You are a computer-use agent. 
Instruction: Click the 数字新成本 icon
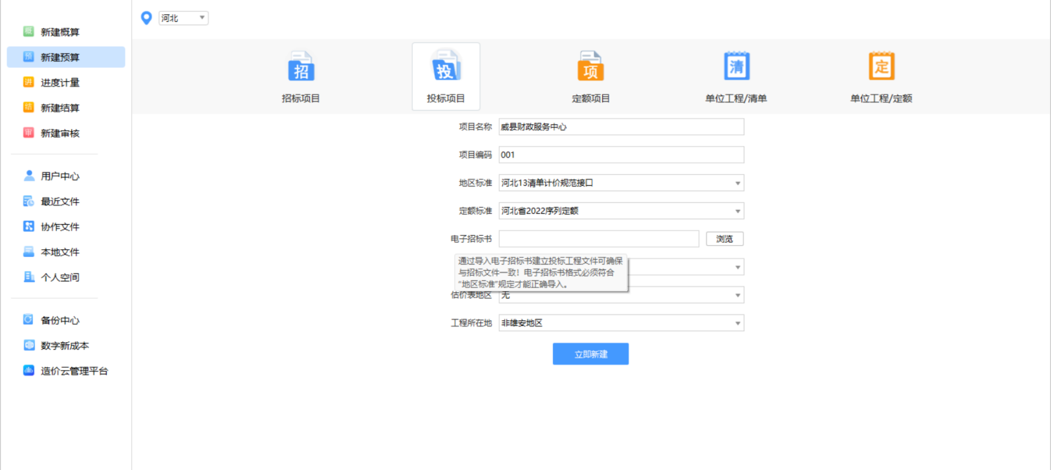[28, 345]
